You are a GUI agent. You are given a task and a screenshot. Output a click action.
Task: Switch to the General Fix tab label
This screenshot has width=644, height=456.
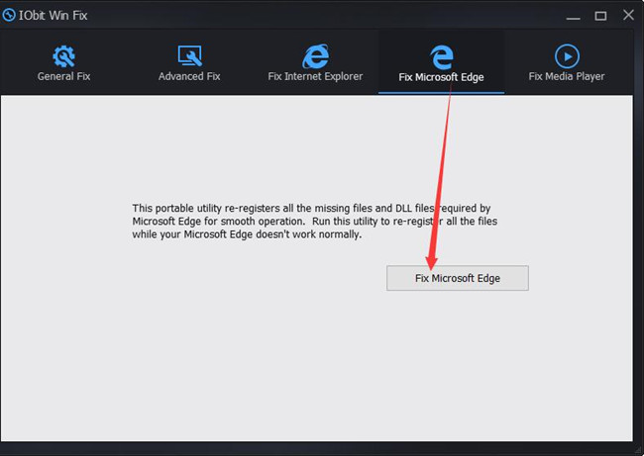[63, 76]
